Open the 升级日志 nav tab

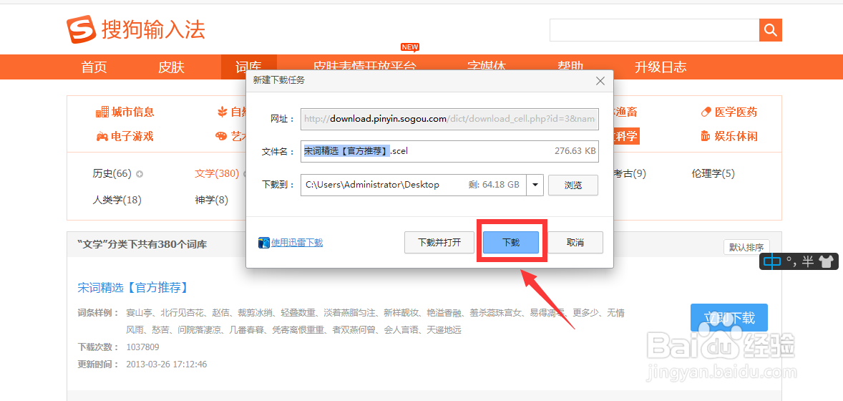661,67
